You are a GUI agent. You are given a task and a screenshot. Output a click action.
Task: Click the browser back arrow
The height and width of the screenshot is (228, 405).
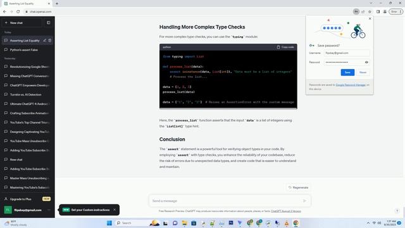pos(4,11)
